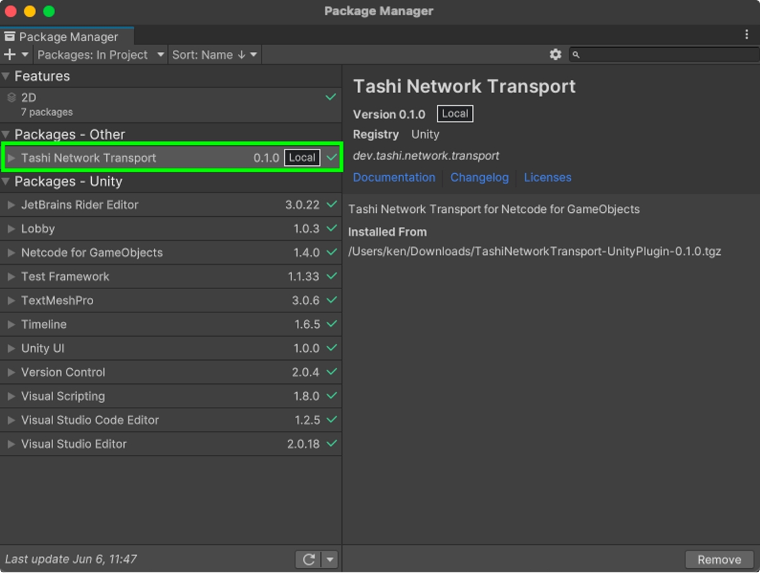This screenshot has height=573, width=760.
Task: Click the checkmark beside Lobby 1.0.3
Action: click(331, 228)
